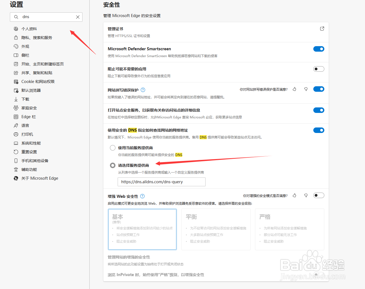Enable 增强 Web 安全性 switch

point(319,195)
